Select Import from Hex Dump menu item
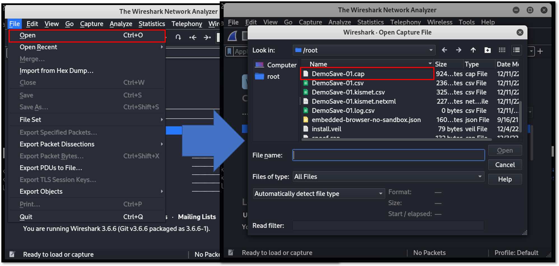The width and height of the screenshot is (559, 266). coord(57,71)
